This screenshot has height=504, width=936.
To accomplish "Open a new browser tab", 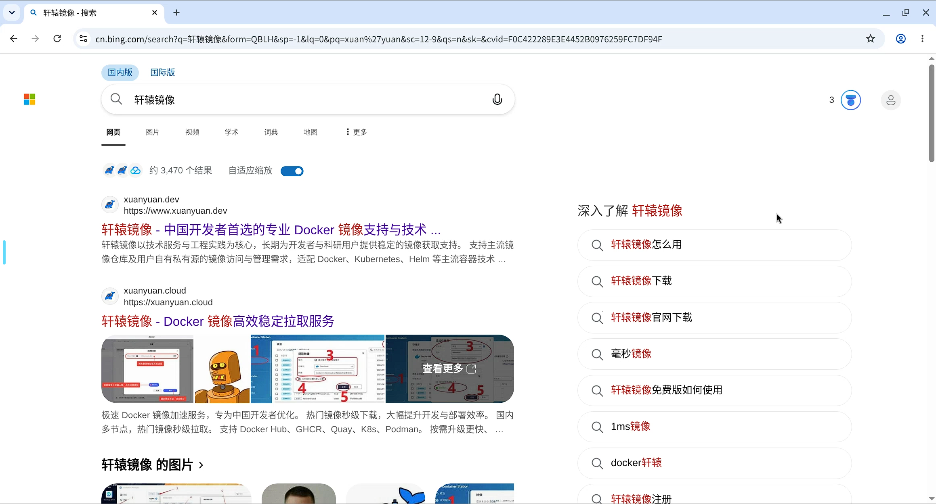I will pyautogui.click(x=176, y=12).
